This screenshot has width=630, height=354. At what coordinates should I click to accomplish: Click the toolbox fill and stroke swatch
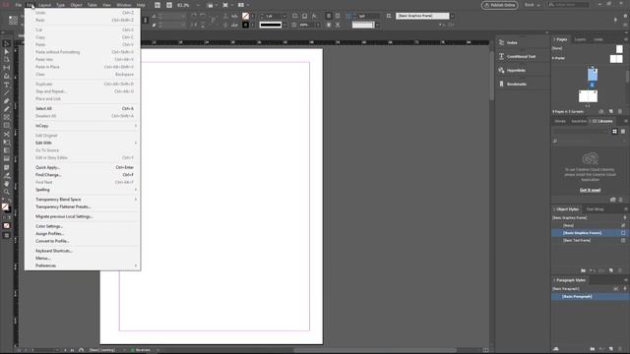6,207
